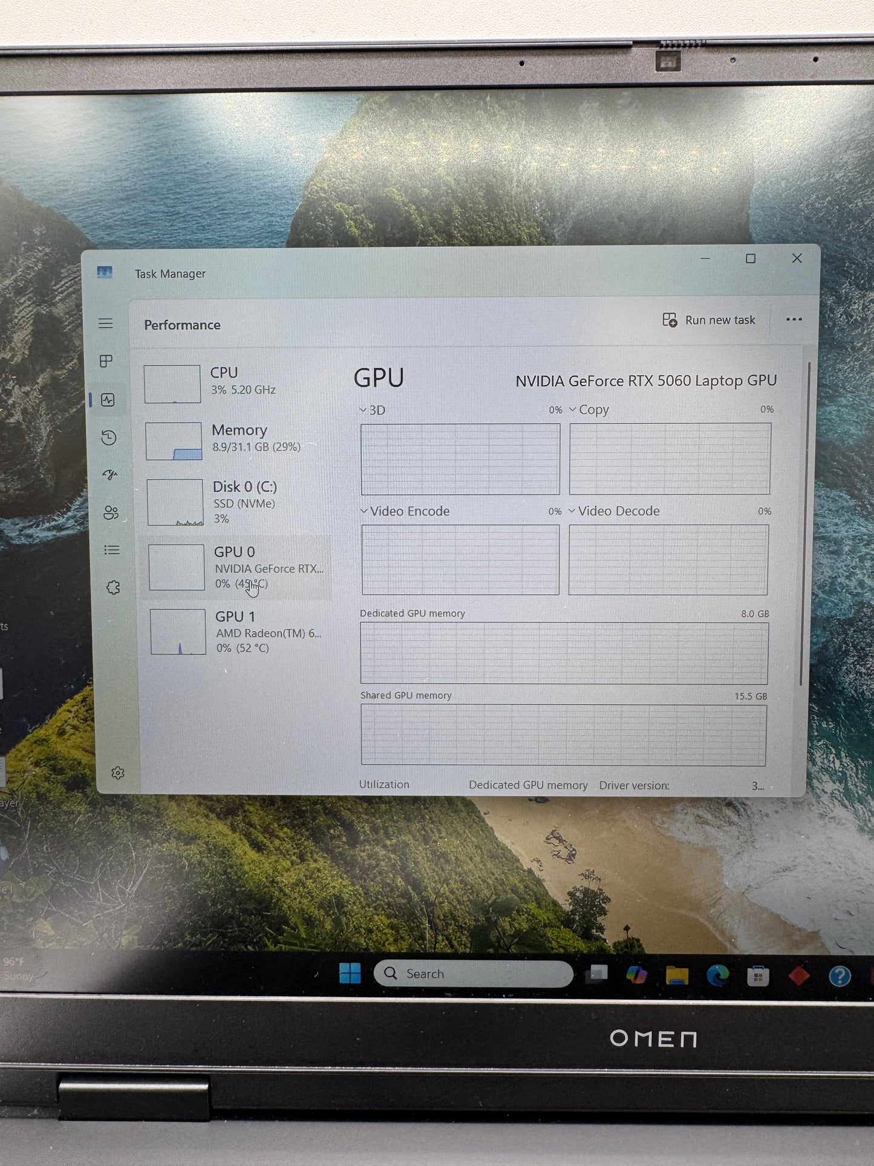Open Microsoft Edge from the taskbar
874x1166 pixels.
pos(718,975)
